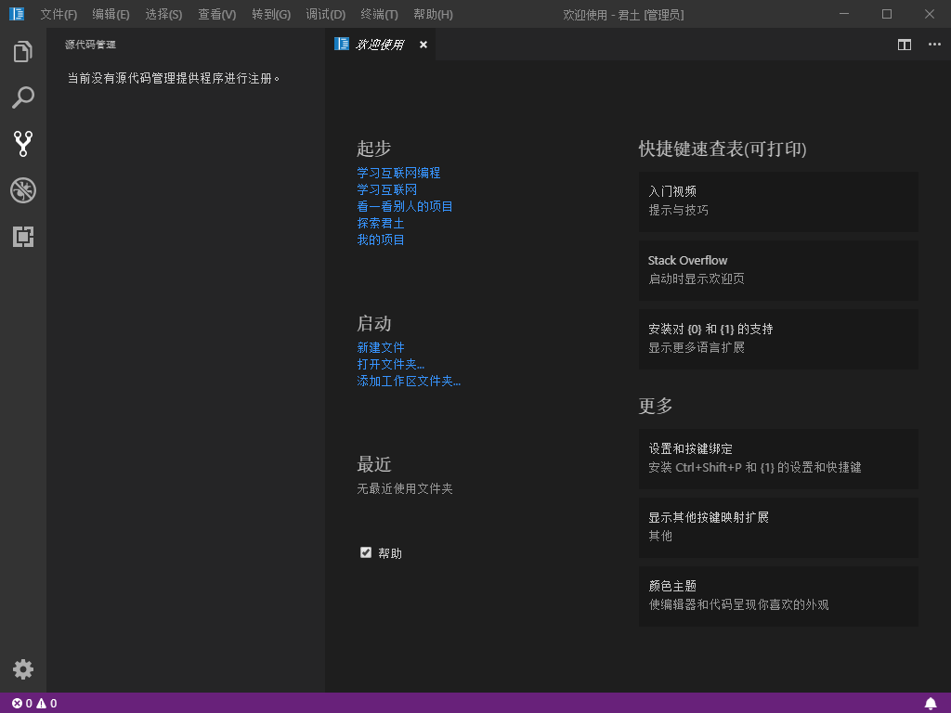This screenshot has width=951, height=713.
Task: Click the split editor icon
Action: coord(905,45)
